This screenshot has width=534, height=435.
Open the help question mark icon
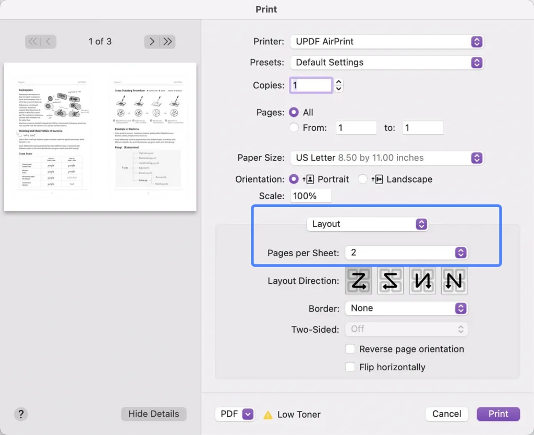click(x=21, y=414)
